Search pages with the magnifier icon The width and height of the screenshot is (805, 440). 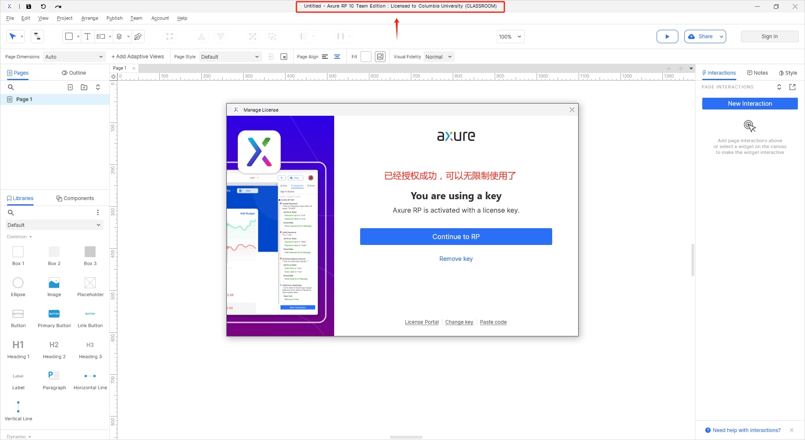[11, 87]
